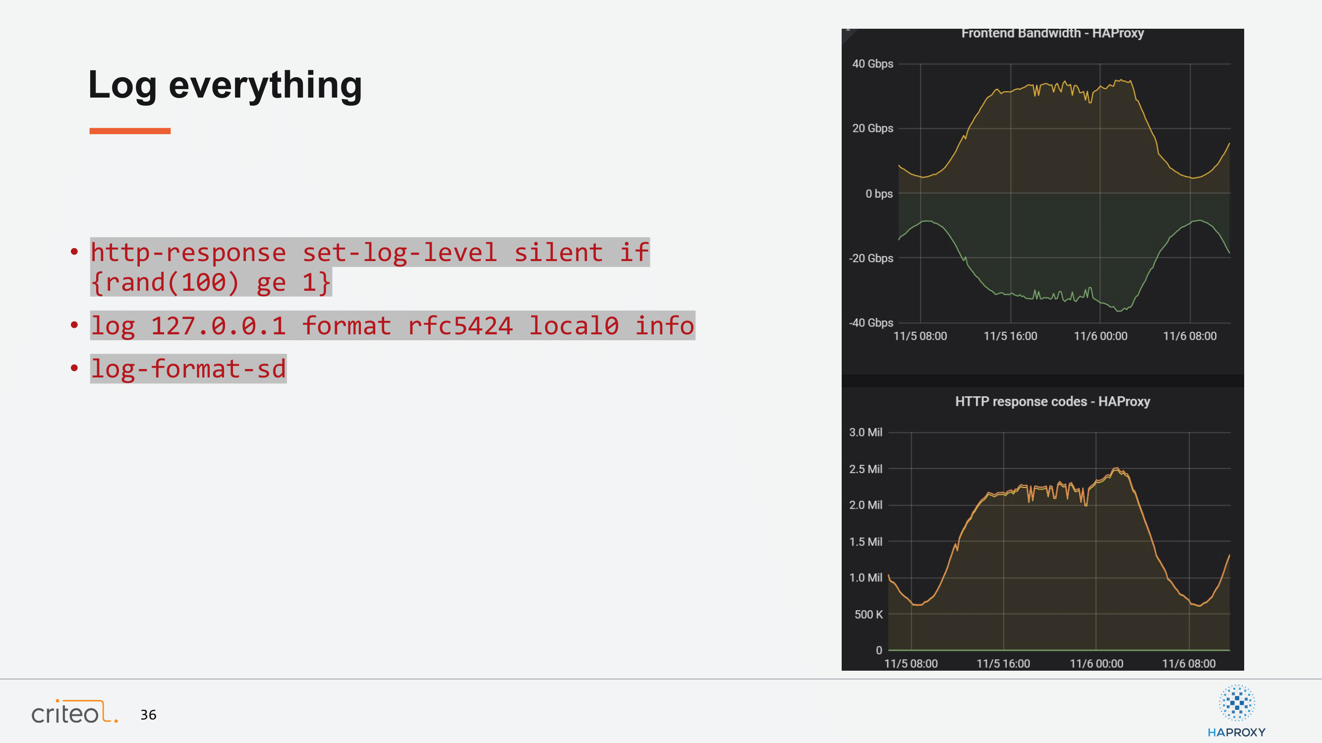
Task: Click the '40 Gbps' axis label
Action: [x=872, y=63]
